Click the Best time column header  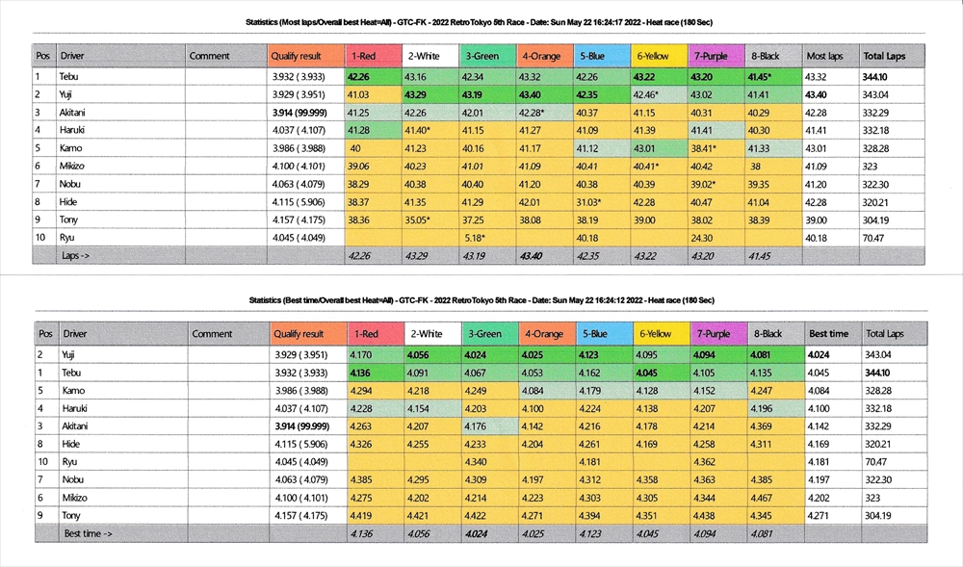click(831, 334)
